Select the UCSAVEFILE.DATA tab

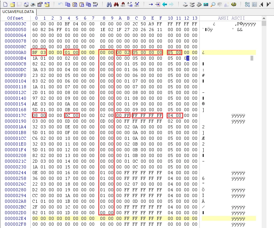coord(18,12)
